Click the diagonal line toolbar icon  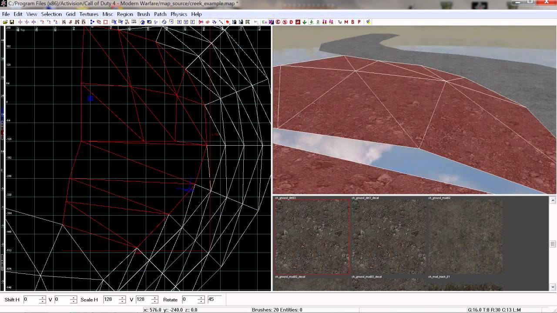point(221,22)
